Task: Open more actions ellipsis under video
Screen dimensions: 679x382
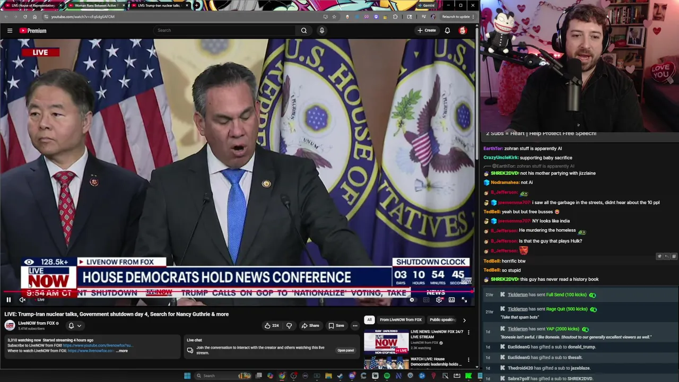Action: pos(355,326)
